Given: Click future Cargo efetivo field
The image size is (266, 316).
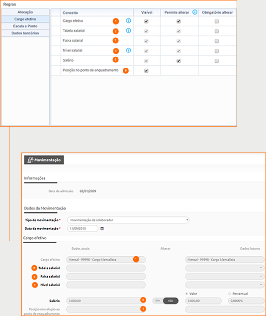Looking at the screenshot, I should tap(225, 260).
